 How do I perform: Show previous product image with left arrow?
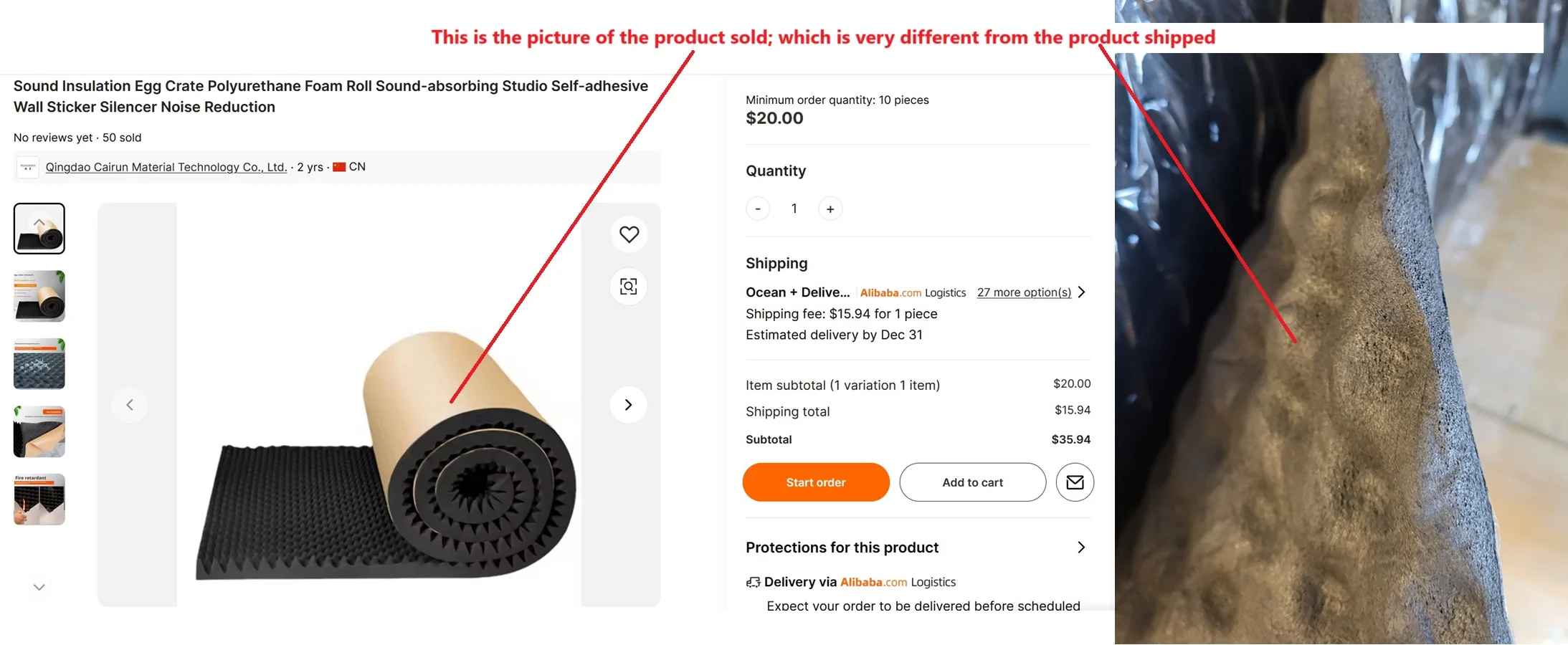click(x=130, y=405)
